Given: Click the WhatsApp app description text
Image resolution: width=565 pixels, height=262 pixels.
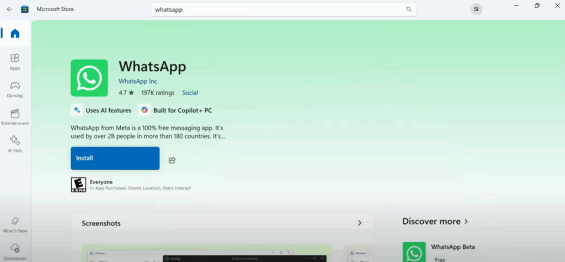Looking at the screenshot, I should [x=148, y=132].
